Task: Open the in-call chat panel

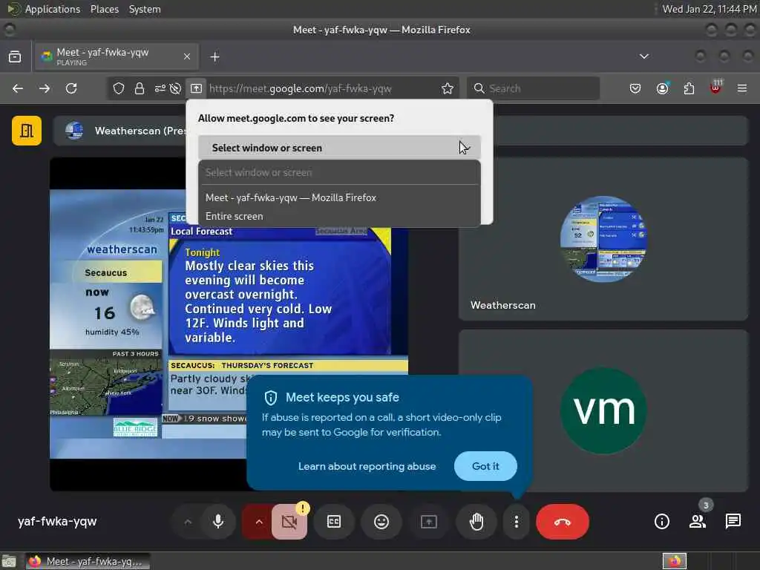Action: point(733,522)
